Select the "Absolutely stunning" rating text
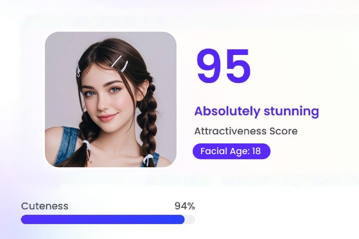This screenshot has width=359, height=239. point(256,111)
